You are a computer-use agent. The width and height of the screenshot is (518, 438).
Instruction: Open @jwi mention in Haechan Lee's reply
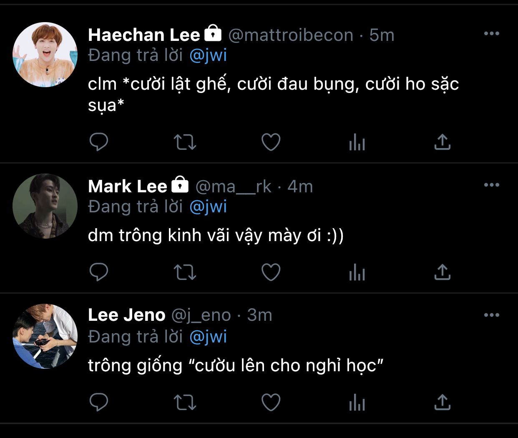click(208, 55)
